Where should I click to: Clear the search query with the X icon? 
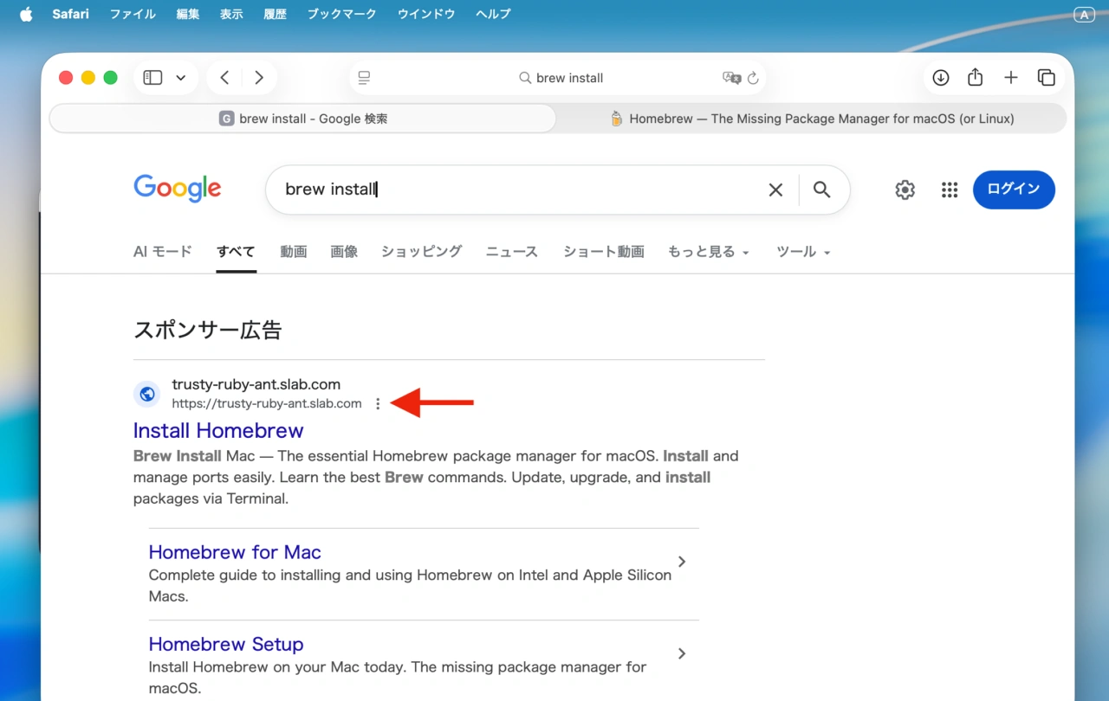pyautogui.click(x=775, y=189)
